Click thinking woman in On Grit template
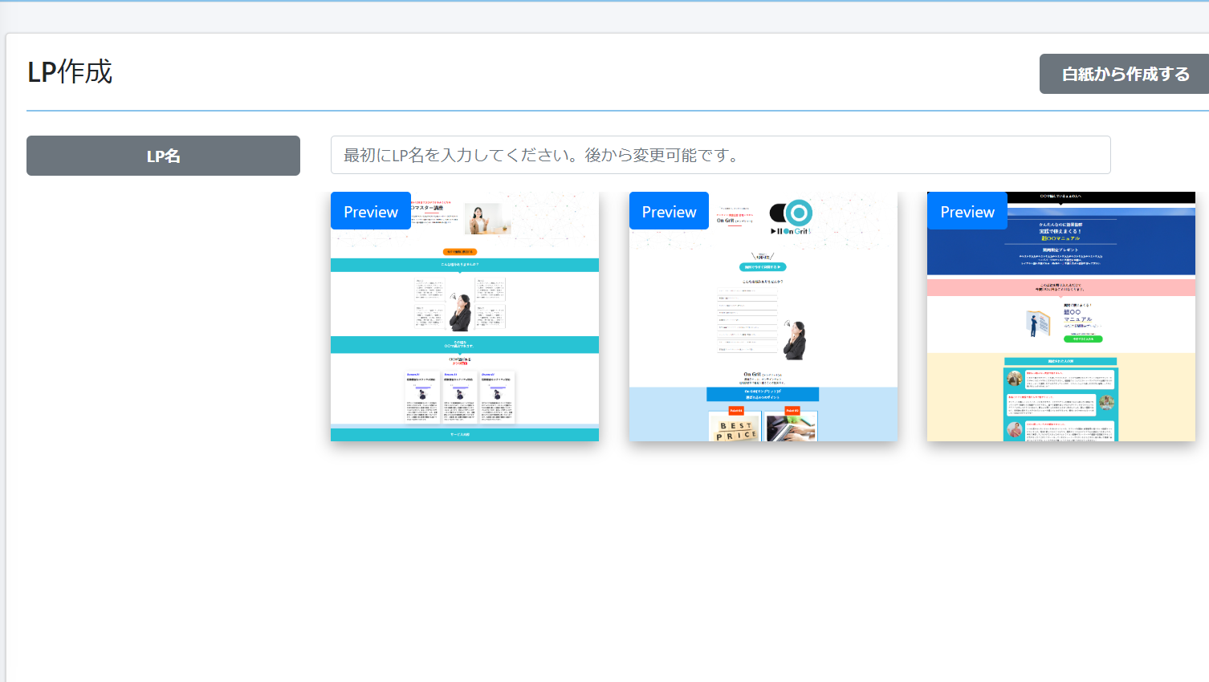The height and width of the screenshot is (682, 1209). (x=795, y=340)
